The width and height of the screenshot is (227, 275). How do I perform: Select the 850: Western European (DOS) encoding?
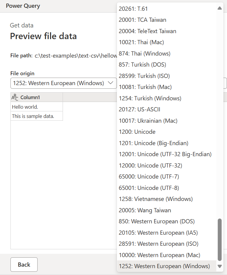(x=157, y=221)
